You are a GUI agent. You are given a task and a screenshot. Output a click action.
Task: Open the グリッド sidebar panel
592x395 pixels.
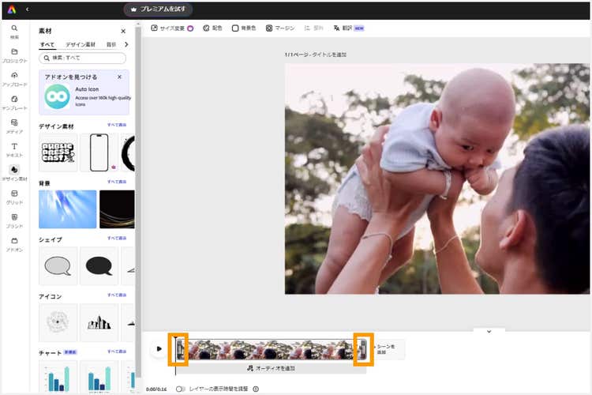point(14,197)
